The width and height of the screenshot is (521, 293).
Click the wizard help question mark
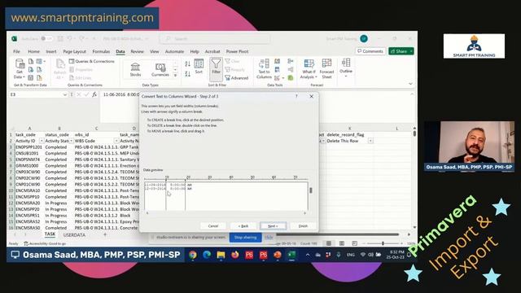pyautogui.click(x=296, y=96)
